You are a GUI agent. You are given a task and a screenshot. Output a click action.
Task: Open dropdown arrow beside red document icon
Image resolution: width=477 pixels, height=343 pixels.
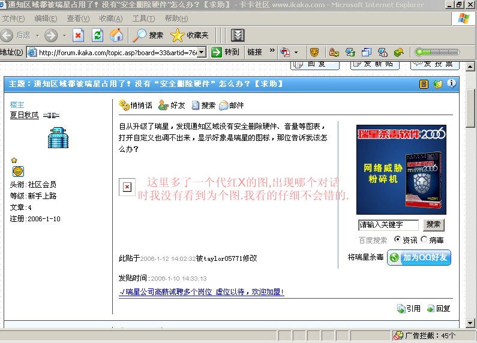296,53
